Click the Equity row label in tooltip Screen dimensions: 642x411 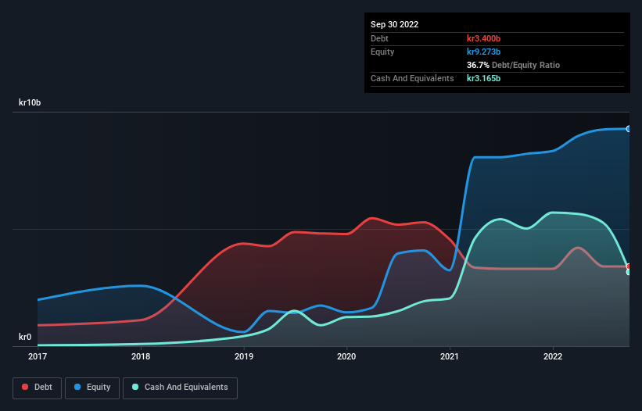point(382,52)
